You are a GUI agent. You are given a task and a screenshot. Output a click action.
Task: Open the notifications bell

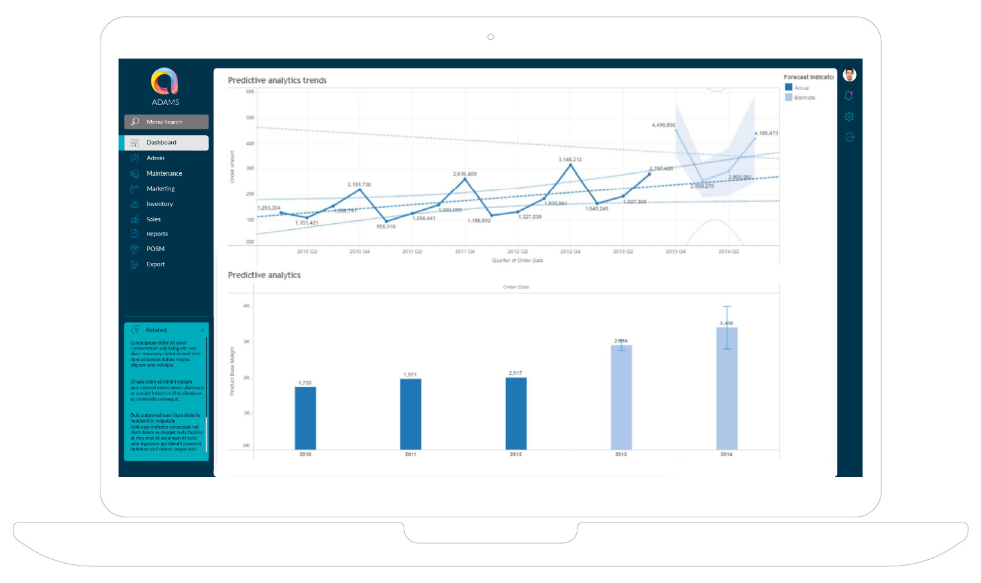849,96
